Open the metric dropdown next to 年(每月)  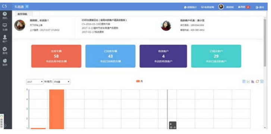pos(62,82)
